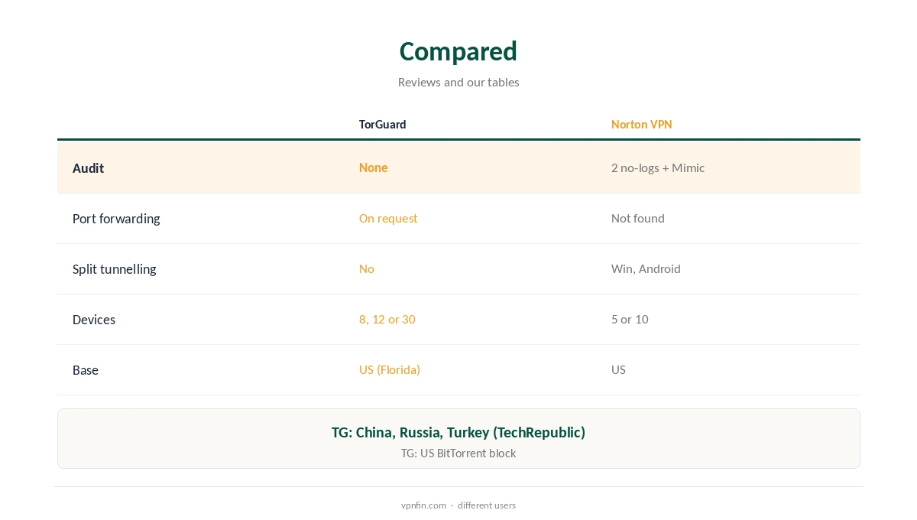Click Norton base value 'US'
This screenshot has height=520, width=917.
(619, 369)
